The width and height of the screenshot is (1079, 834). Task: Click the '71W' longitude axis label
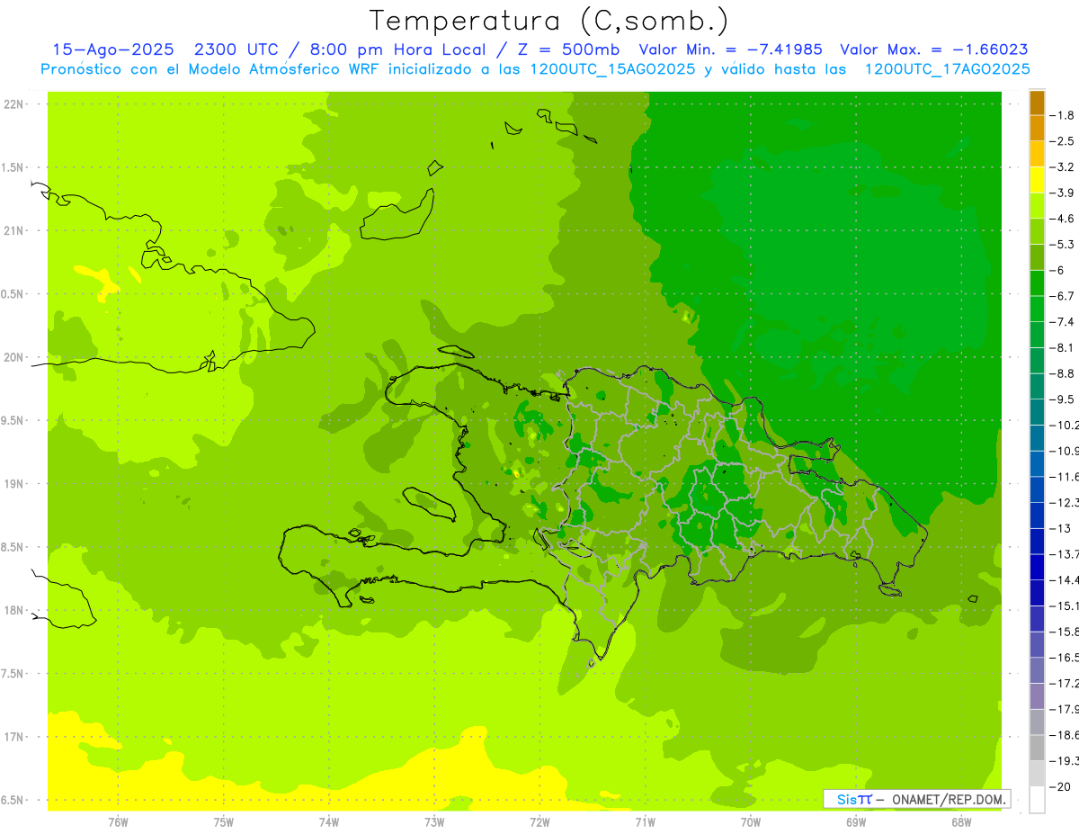pyautogui.click(x=645, y=822)
